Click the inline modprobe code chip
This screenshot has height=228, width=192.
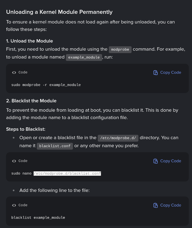tap(120, 50)
